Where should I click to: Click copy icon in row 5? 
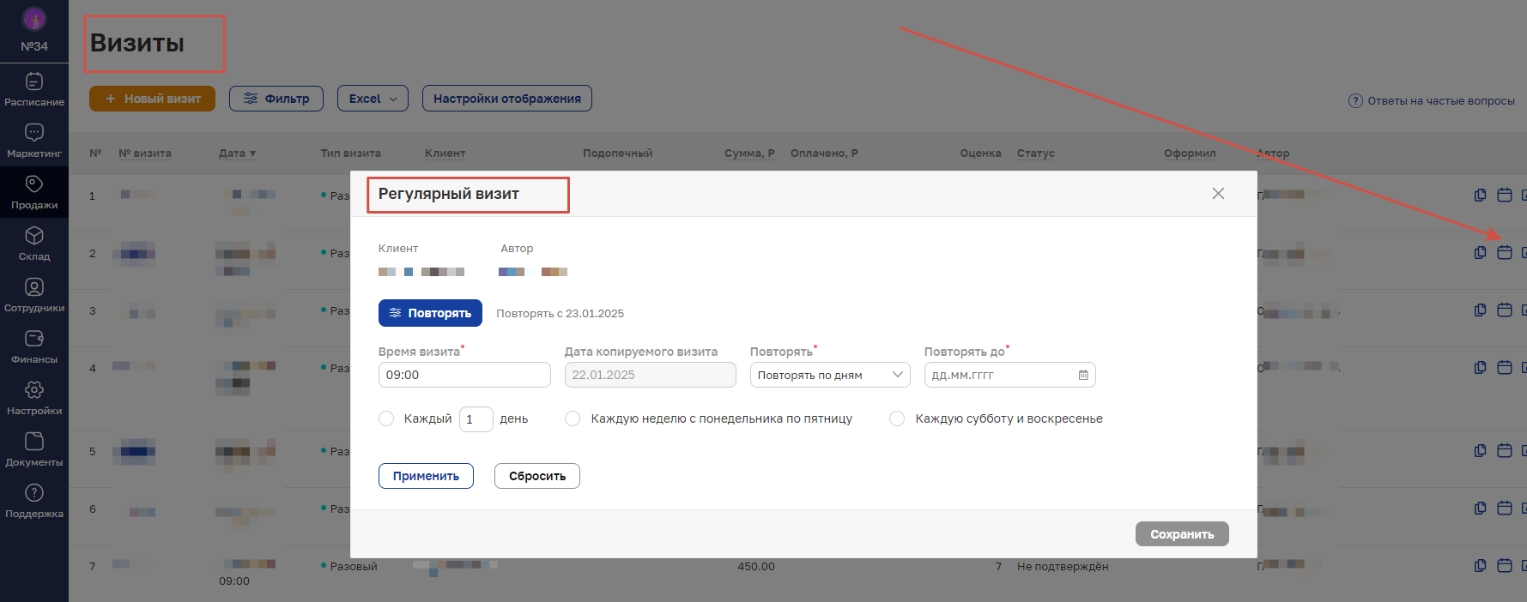point(1480,451)
